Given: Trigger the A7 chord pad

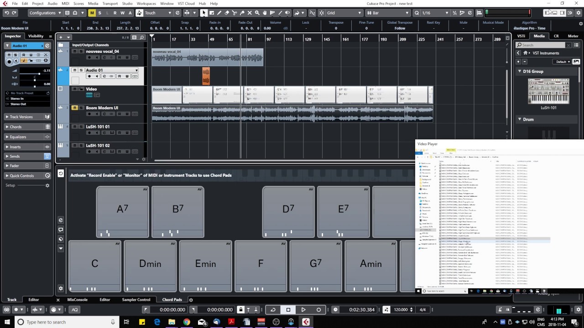Looking at the screenshot, I should (x=122, y=211).
